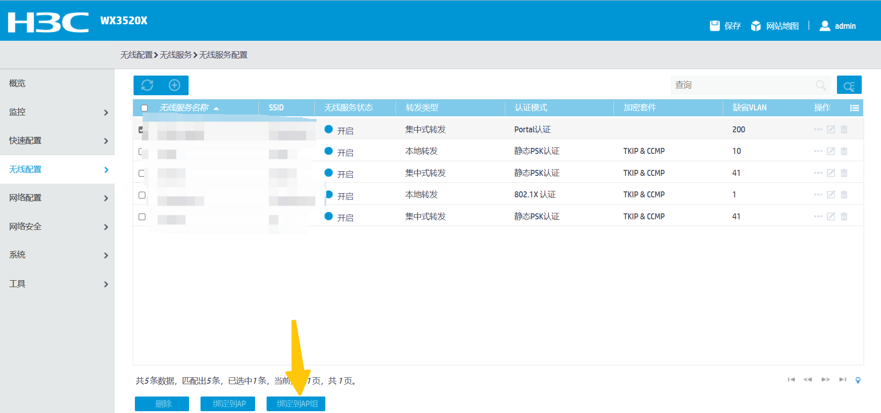This screenshot has height=413, width=881.
Task: Expand the 工具 menu chevron
Action: pos(106,284)
